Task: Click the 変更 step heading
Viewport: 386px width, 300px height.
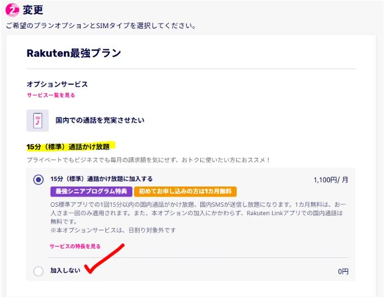Action: 33,10
